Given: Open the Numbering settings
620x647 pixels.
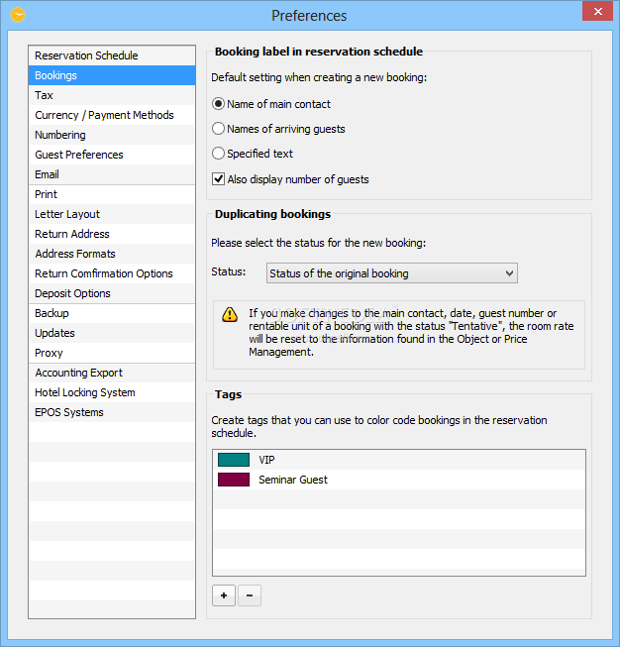Looking at the screenshot, I should point(112,135).
